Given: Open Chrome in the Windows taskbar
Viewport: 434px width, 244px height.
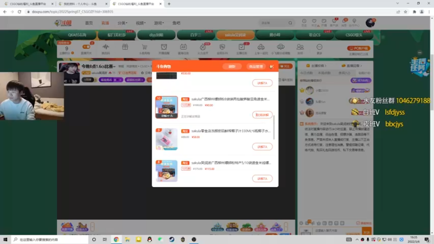Looking at the screenshot, I should point(116,239).
